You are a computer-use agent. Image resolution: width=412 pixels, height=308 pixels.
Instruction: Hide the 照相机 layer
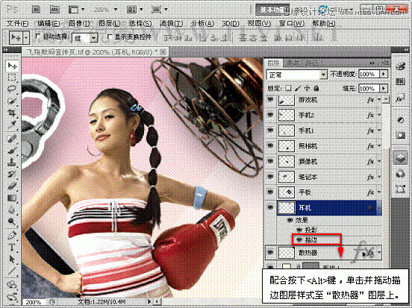pyautogui.click(x=270, y=145)
